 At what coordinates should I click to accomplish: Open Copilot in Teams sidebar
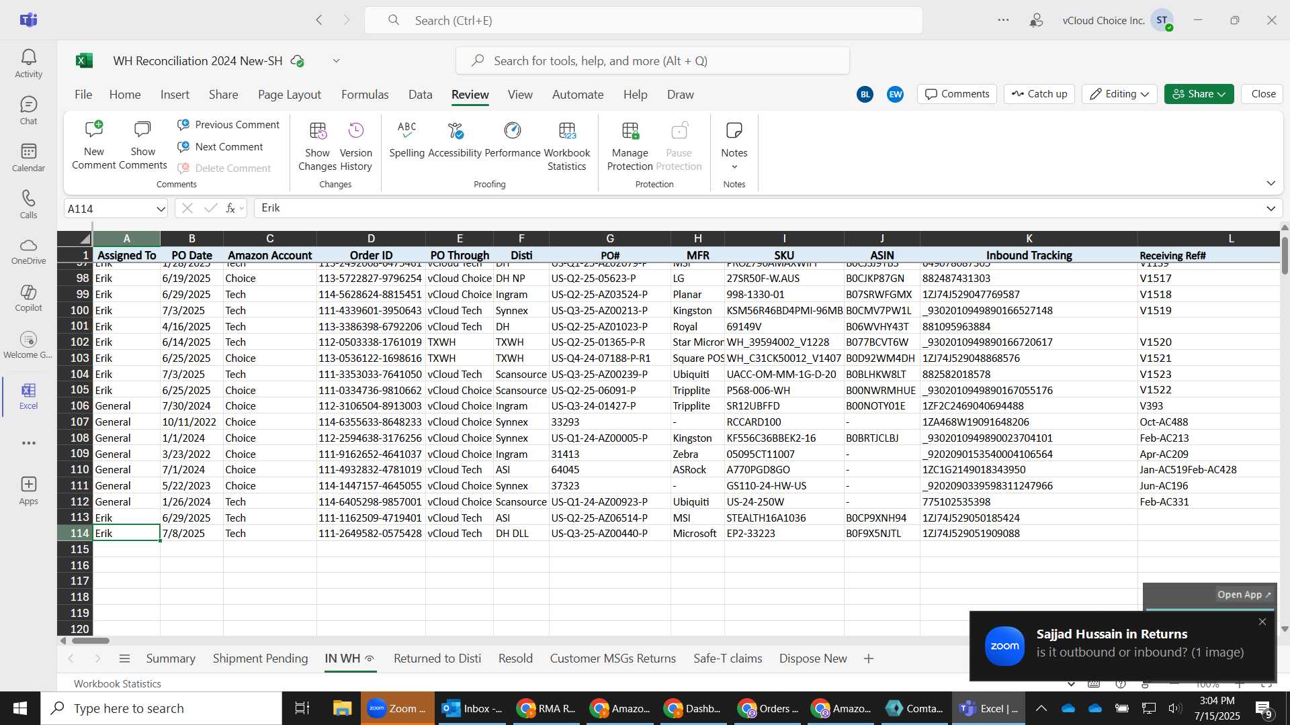pos(28,298)
